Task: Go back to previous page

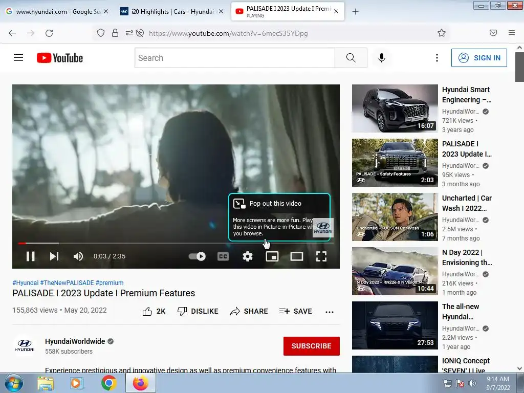Action: (12, 33)
